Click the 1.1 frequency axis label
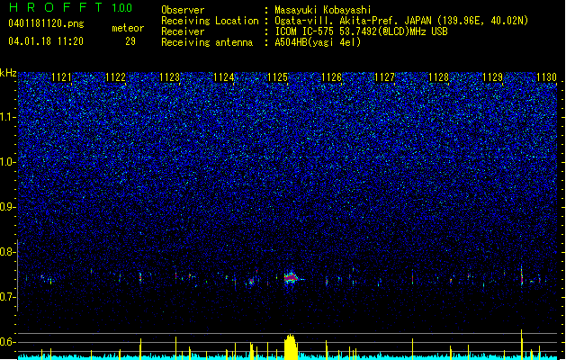The image size is (566, 360). pos(8,117)
